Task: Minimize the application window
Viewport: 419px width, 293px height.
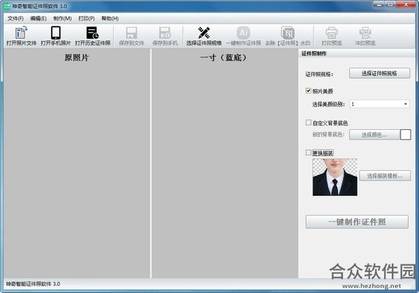Action: [x=379, y=4]
